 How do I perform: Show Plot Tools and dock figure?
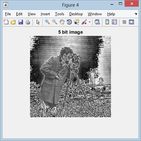[x=132, y=22]
